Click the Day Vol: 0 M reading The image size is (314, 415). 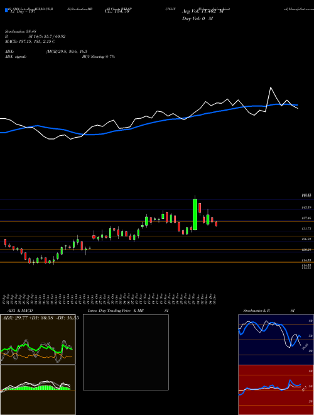coord(197,19)
